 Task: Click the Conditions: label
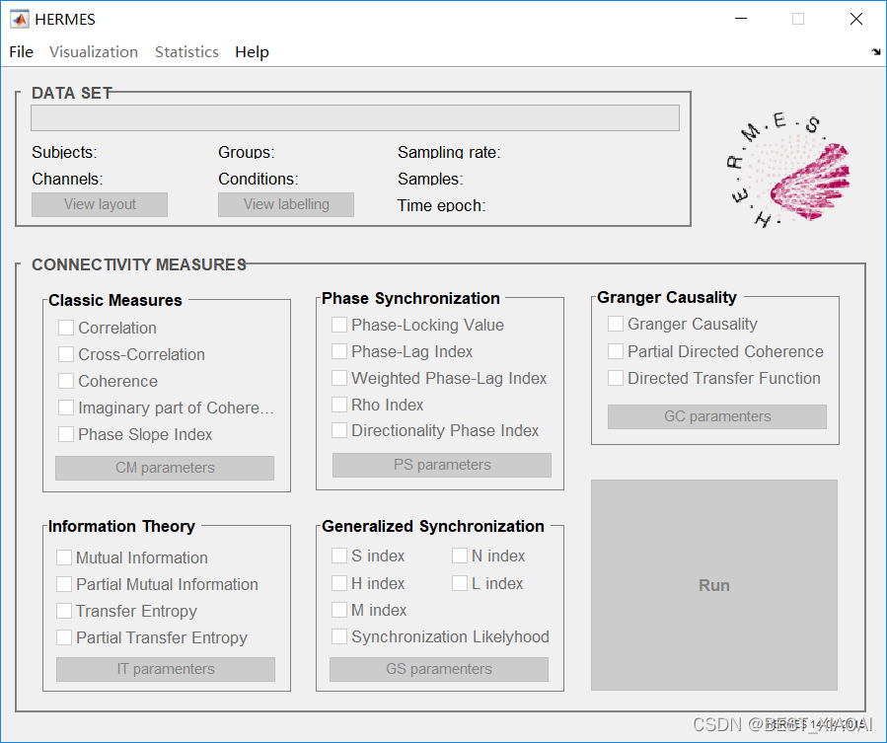point(259,179)
